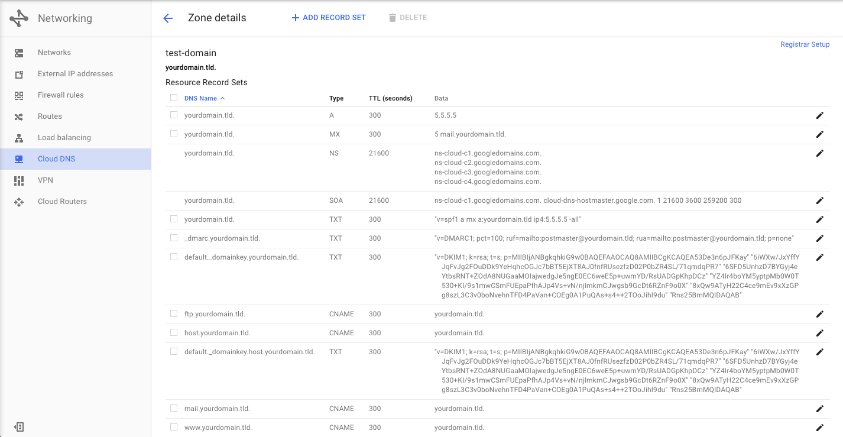
Task: Click the Data column header
Action: click(x=441, y=98)
